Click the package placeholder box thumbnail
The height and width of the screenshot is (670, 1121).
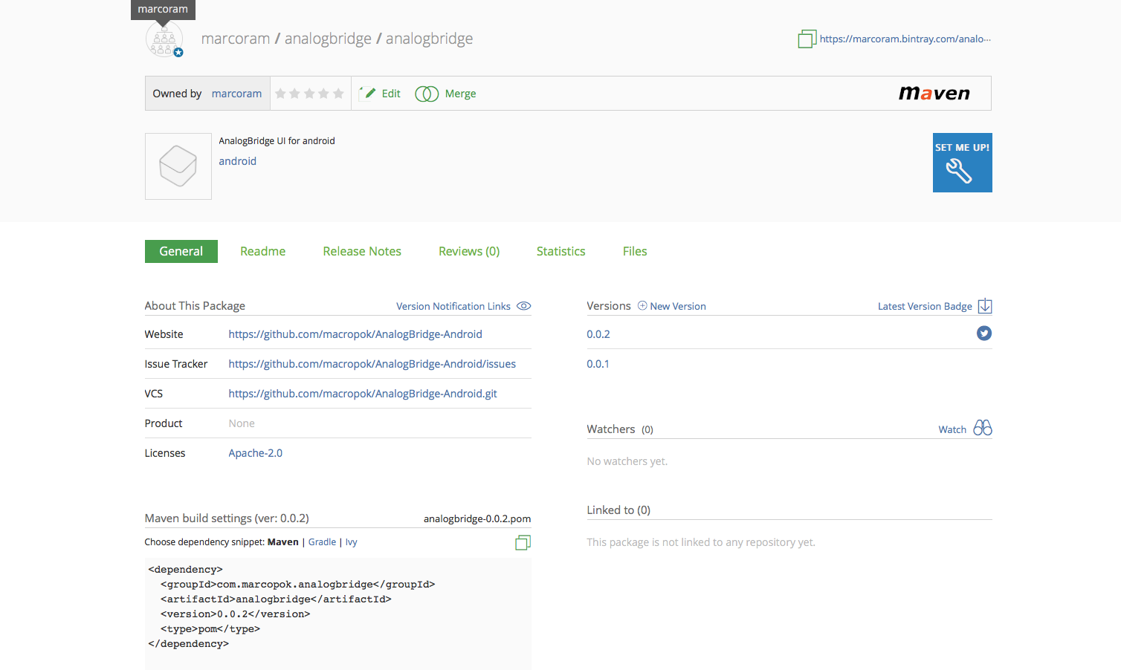pyautogui.click(x=178, y=166)
